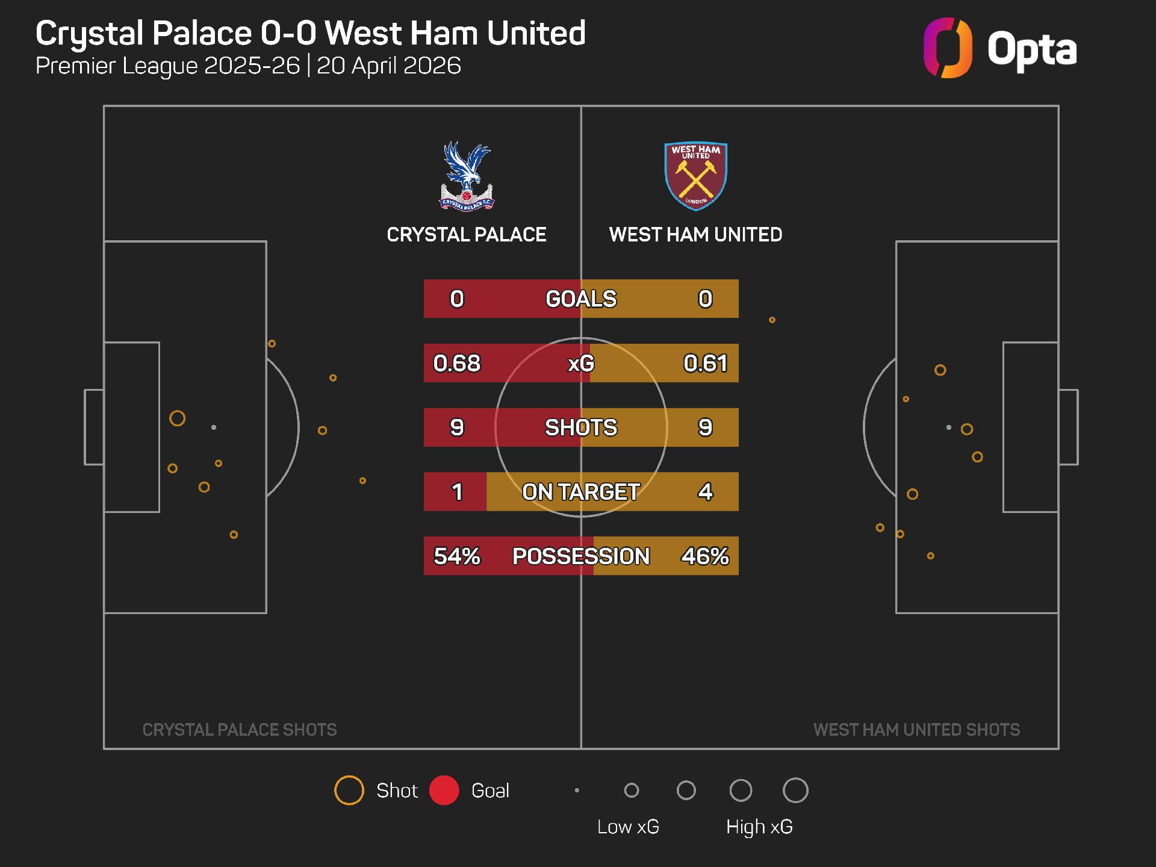Select the red Goal legend swatch
The image size is (1156, 867).
(444, 791)
